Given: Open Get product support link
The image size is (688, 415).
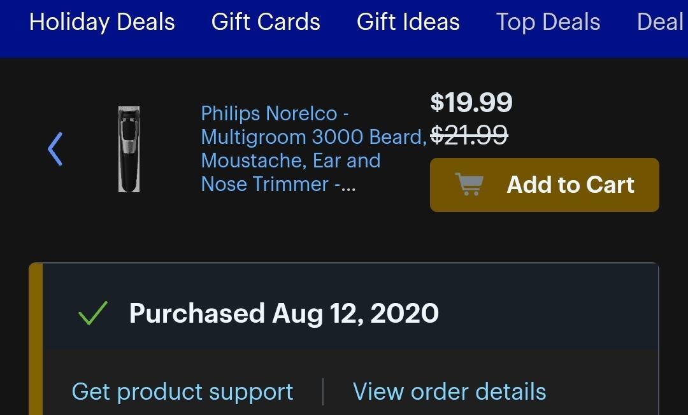Looking at the screenshot, I should pyautogui.click(x=182, y=391).
